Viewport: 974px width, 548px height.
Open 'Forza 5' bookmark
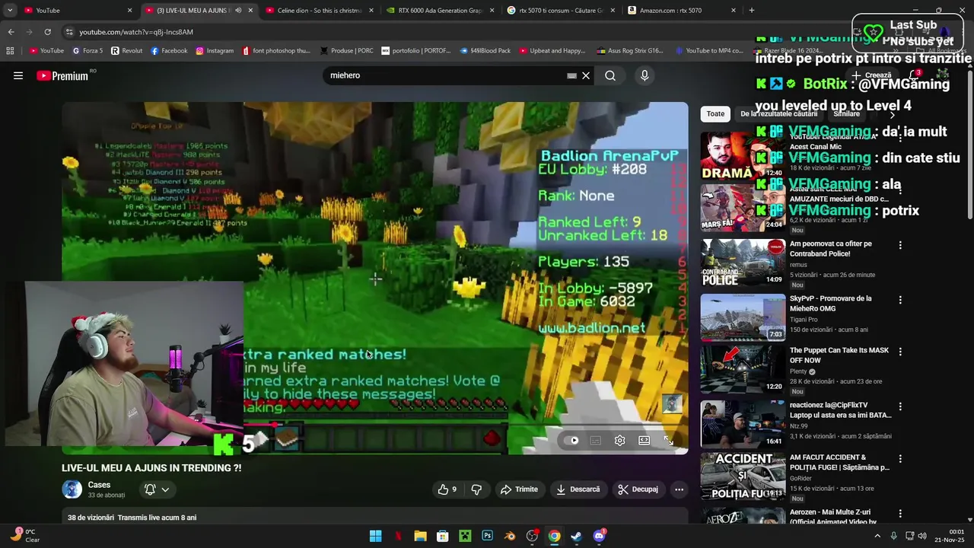tap(88, 51)
